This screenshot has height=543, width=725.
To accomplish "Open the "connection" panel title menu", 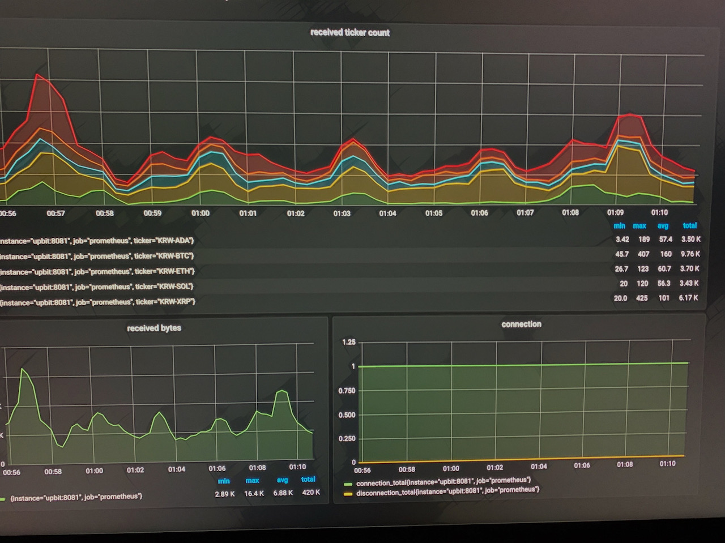I will click(521, 324).
